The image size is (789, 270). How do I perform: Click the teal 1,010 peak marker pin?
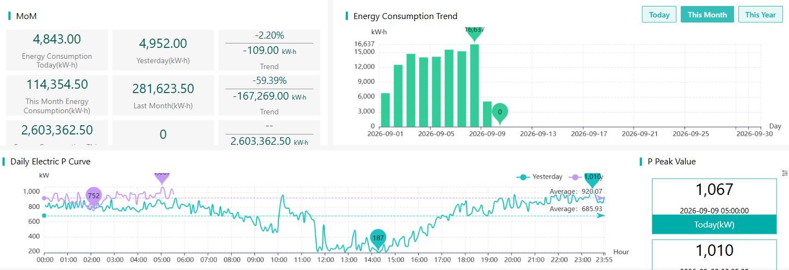pos(592,179)
